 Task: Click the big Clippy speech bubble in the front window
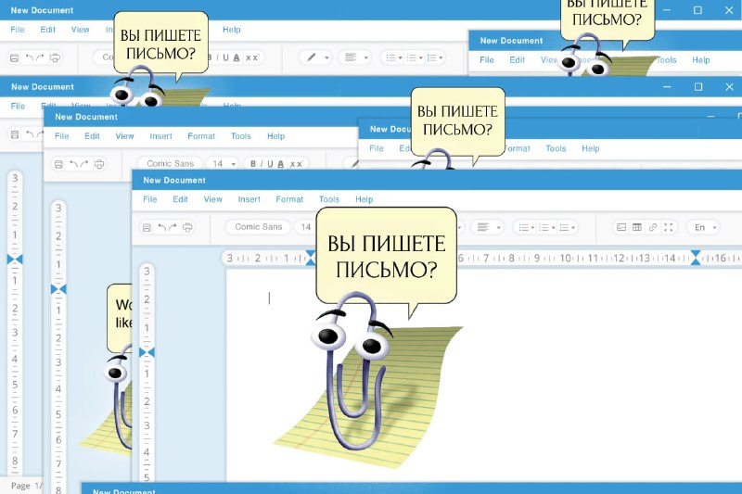coord(386,256)
